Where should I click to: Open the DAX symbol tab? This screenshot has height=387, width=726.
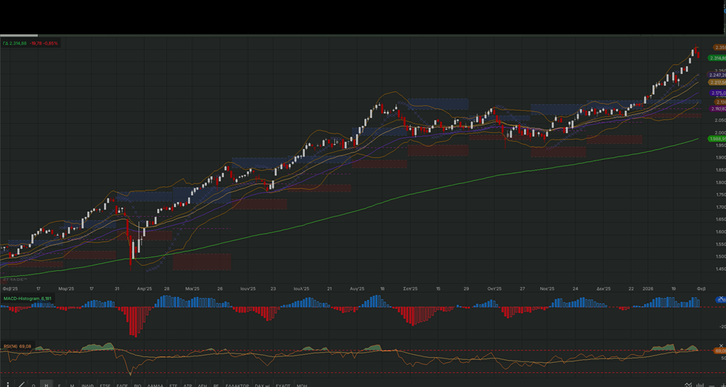pyautogui.click(x=262, y=385)
